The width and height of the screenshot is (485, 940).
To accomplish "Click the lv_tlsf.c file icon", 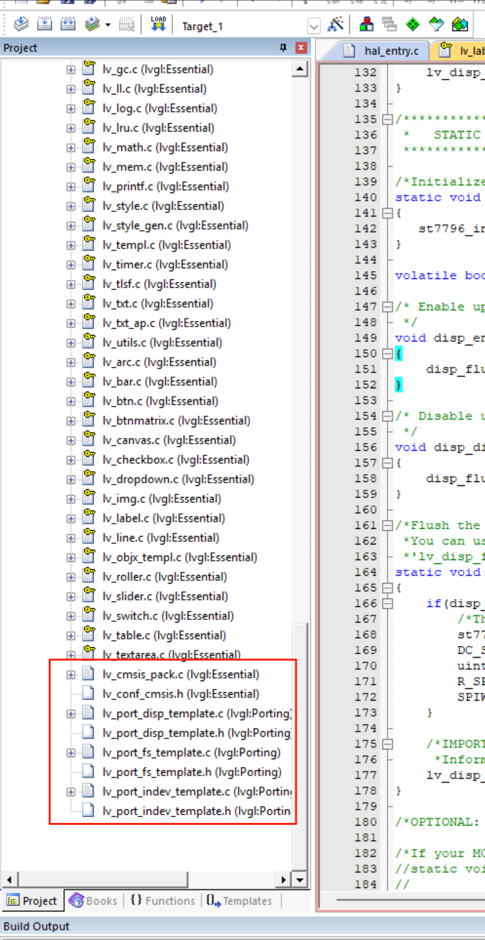I will (88, 284).
